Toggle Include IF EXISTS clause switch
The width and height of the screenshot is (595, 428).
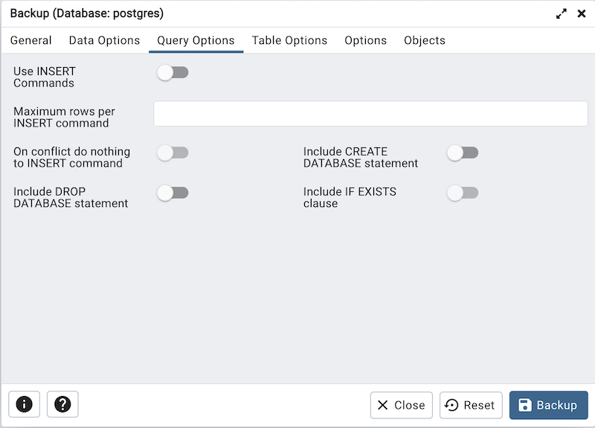(x=462, y=193)
